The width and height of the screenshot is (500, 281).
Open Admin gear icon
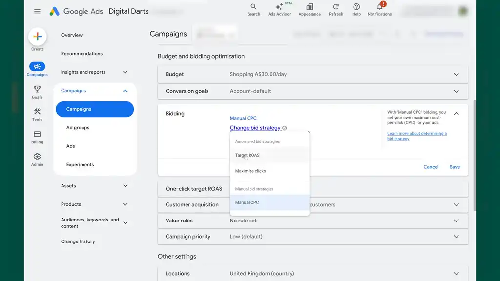pos(37,157)
